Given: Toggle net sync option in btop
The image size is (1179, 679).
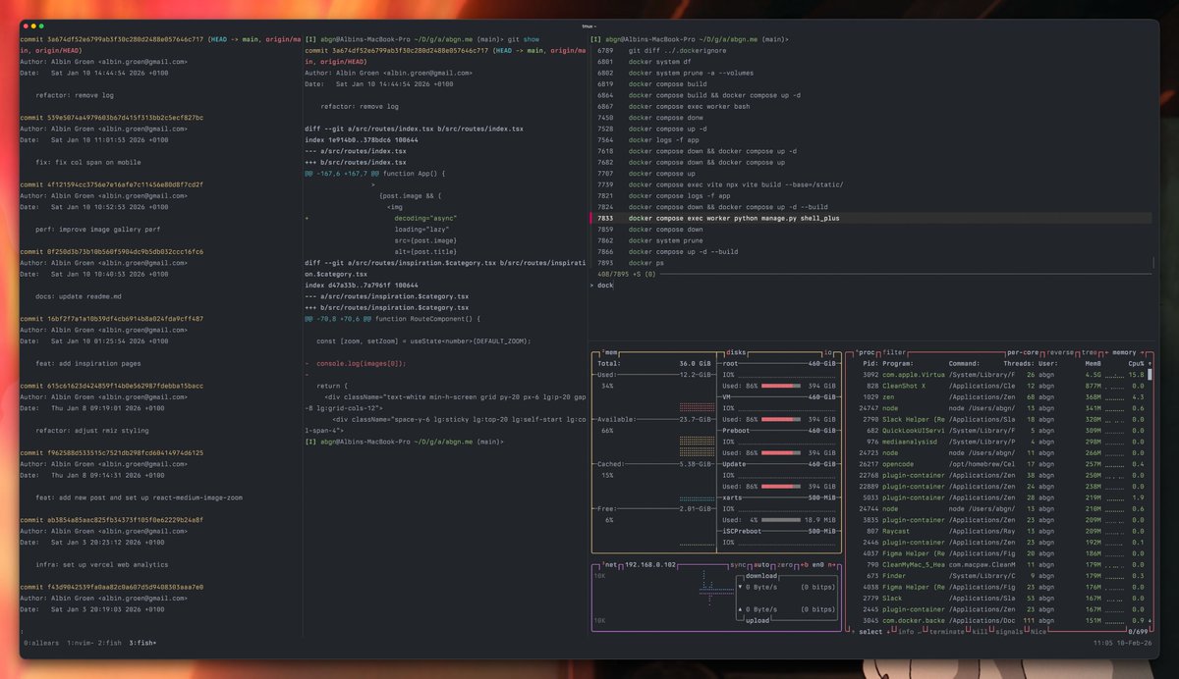Looking at the screenshot, I should [739, 565].
